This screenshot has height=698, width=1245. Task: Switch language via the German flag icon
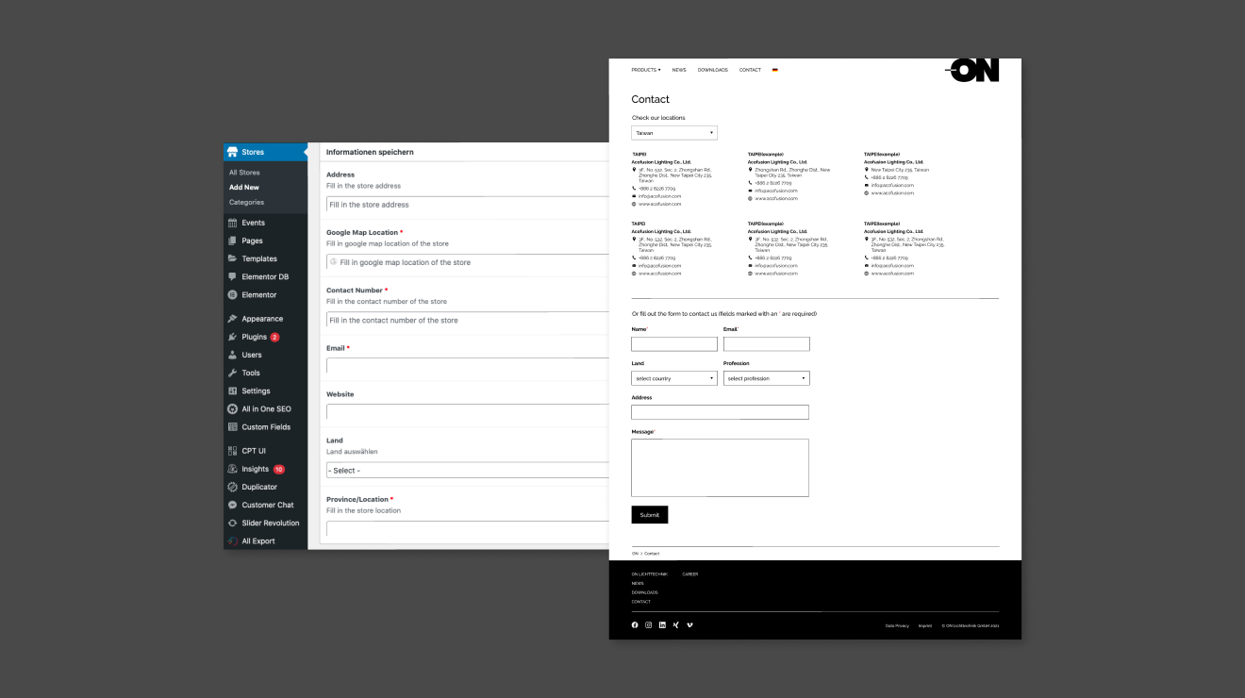pyautogui.click(x=774, y=70)
